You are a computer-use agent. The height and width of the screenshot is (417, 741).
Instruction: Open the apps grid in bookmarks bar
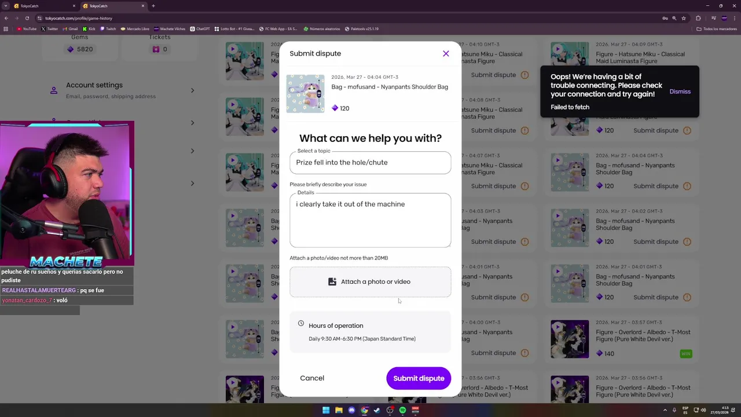click(6, 28)
